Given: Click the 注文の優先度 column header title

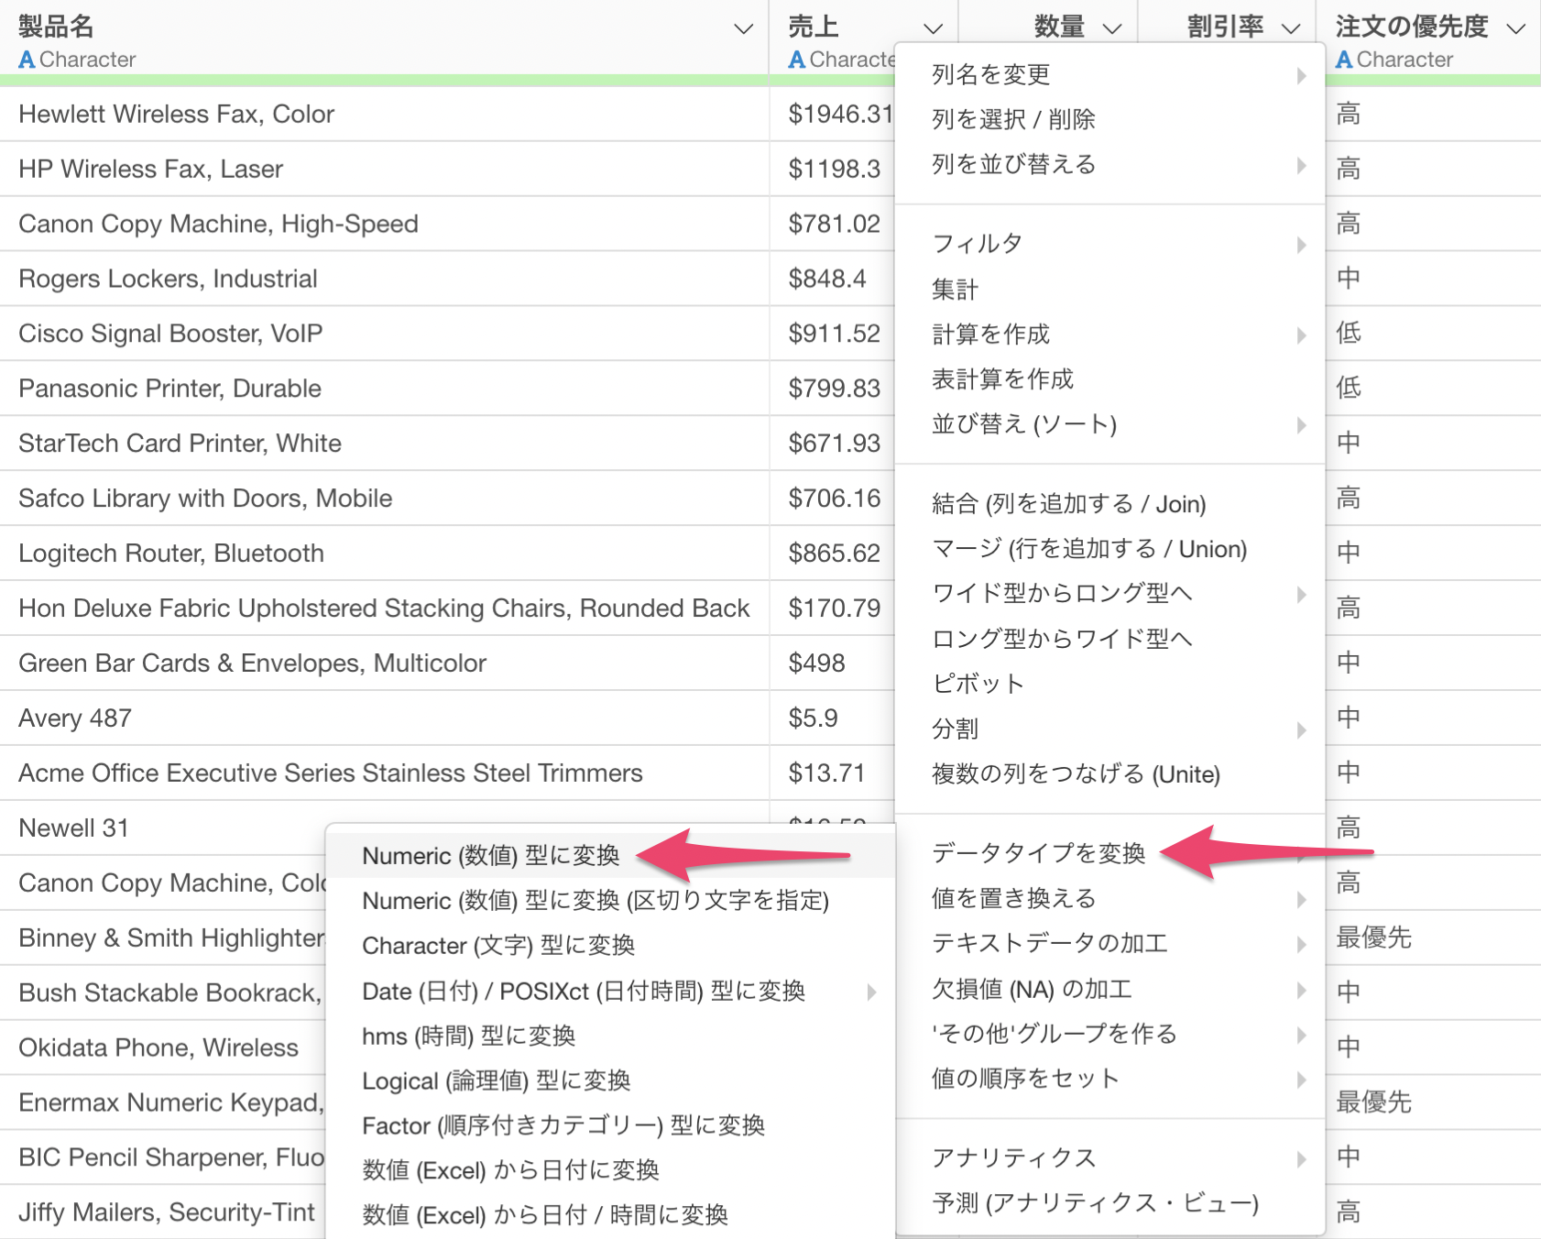Looking at the screenshot, I should (1412, 27).
